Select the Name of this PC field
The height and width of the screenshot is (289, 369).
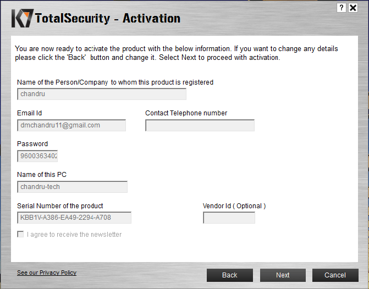pyautogui.click(x=72, y=187)
